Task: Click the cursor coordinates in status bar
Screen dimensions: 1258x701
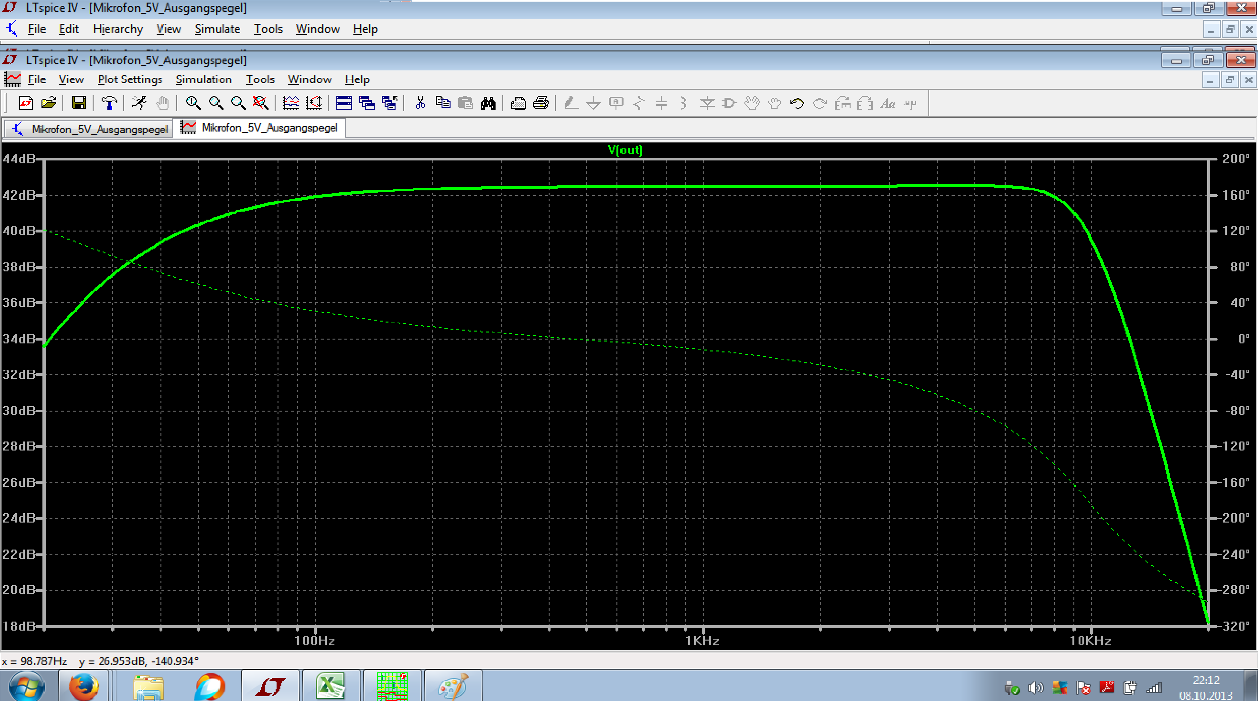Action: coord(100,661)
